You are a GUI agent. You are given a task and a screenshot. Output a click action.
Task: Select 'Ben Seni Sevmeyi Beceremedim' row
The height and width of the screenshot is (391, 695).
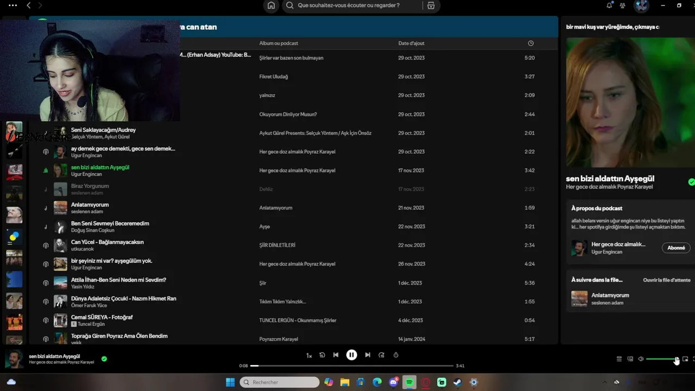point(293,226)
